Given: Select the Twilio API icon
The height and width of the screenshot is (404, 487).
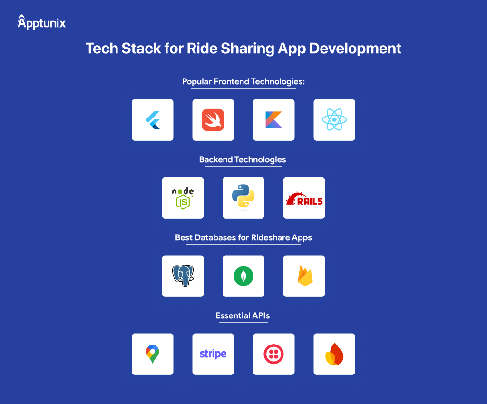Looking at the screenshot, I should tap(273, 354).
